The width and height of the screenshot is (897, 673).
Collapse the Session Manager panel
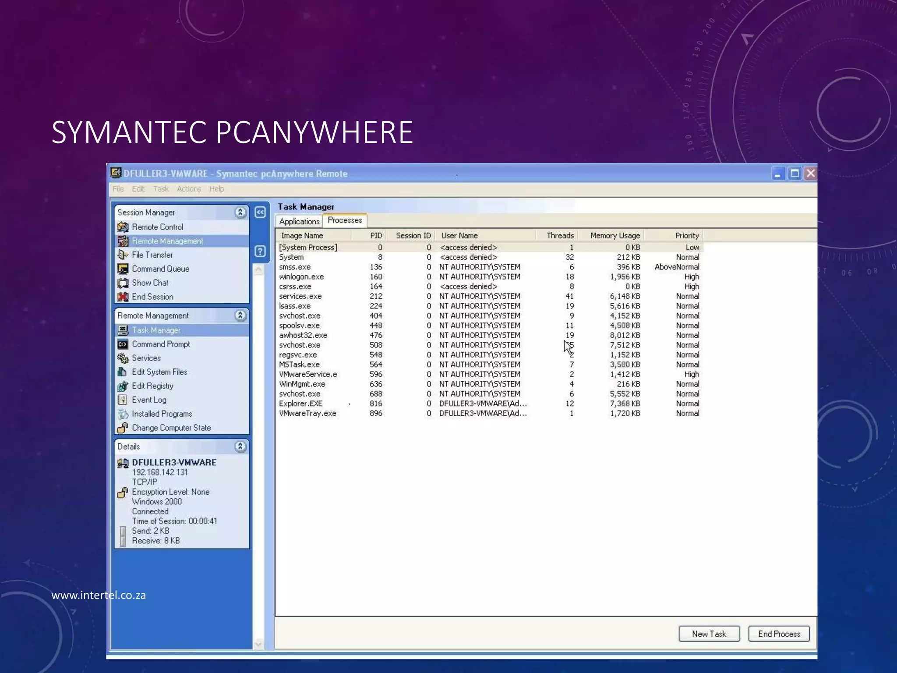[x=240, y=213]
